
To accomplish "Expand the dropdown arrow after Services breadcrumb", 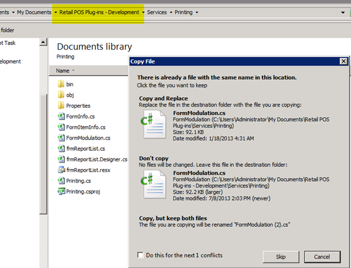I will tap(171, 12).
